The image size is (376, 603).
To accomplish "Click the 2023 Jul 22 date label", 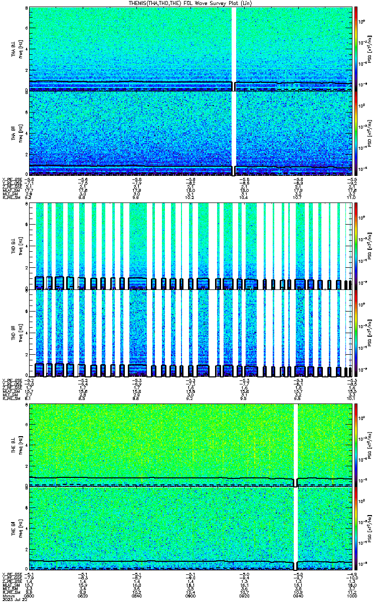I will 12,599.
